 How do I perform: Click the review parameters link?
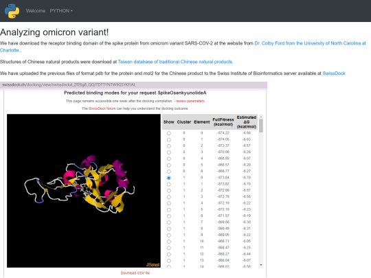coord(190,101)
